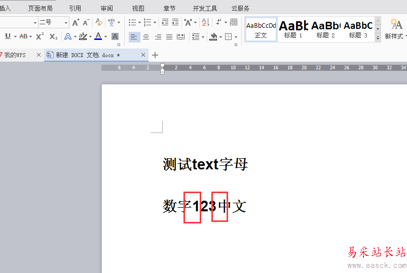Apply superscript X² formatting
Viewport: 407px width, 273px height.
40,36
